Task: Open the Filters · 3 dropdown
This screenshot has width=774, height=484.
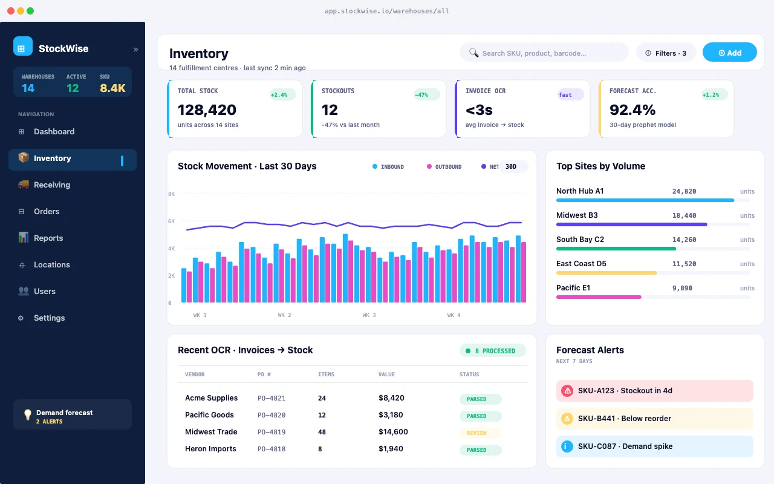Action: [666, 53]
